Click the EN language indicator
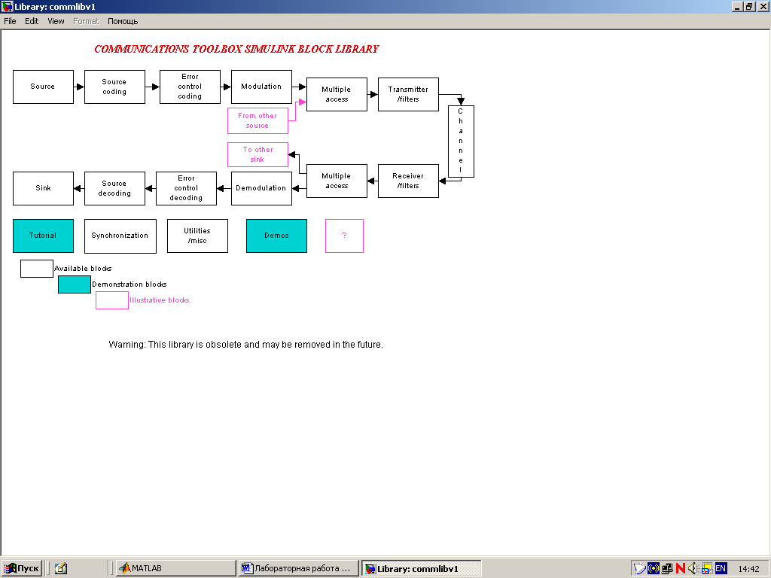 (x=721, y=569)
